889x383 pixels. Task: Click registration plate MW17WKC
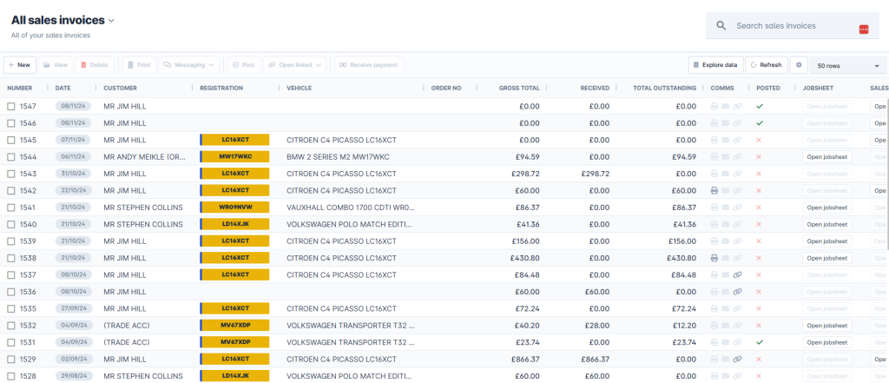pyautogui.click(x=234, y=156)
